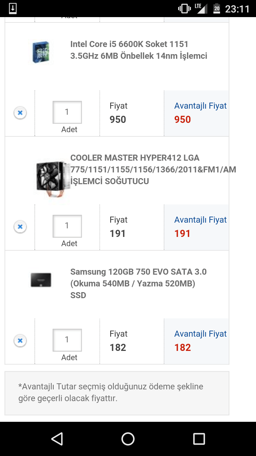Open Intel Core i5 6600K product title
The image size is (256, 456).
139,50
